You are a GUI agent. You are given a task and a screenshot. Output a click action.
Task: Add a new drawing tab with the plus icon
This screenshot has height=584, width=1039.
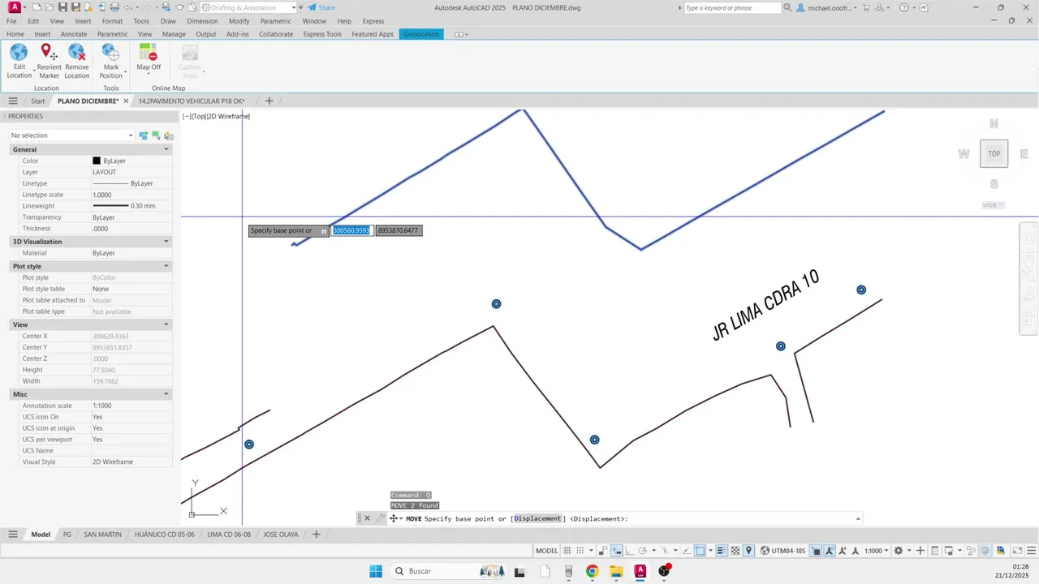coord(269,101)
